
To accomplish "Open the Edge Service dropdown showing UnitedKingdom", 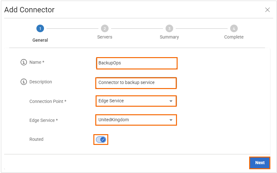I will 133,120.
